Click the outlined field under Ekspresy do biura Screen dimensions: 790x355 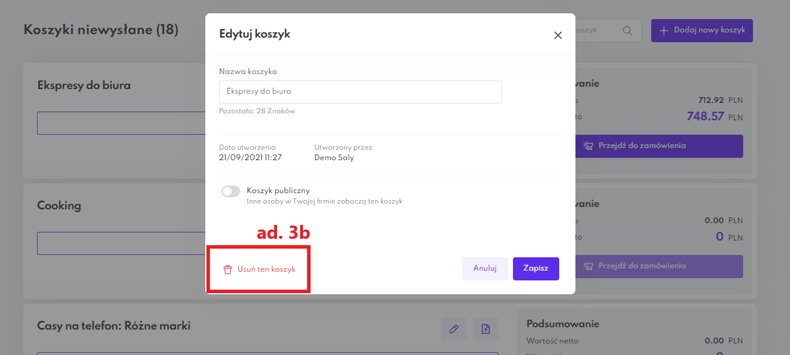tap(121, 123)
